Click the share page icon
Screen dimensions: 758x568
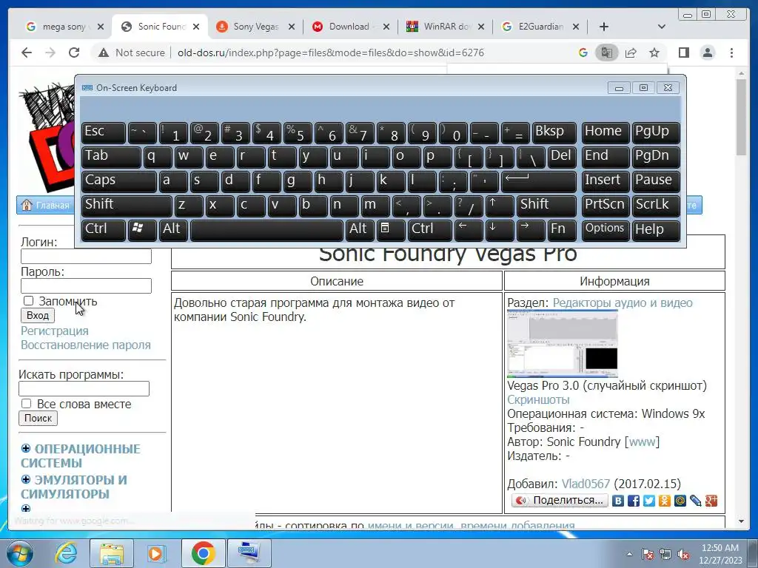(631, 53)
